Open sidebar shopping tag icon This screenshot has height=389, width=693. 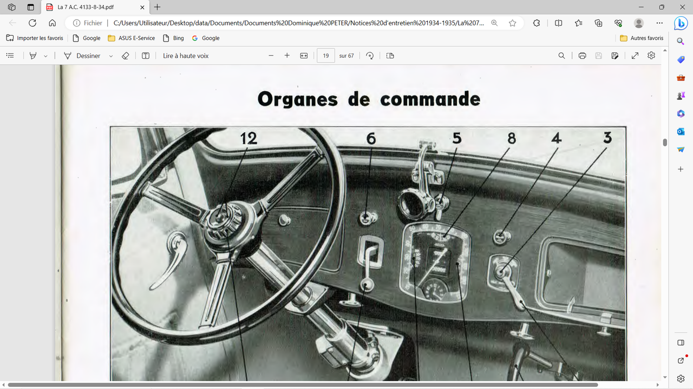pos(681,59)
